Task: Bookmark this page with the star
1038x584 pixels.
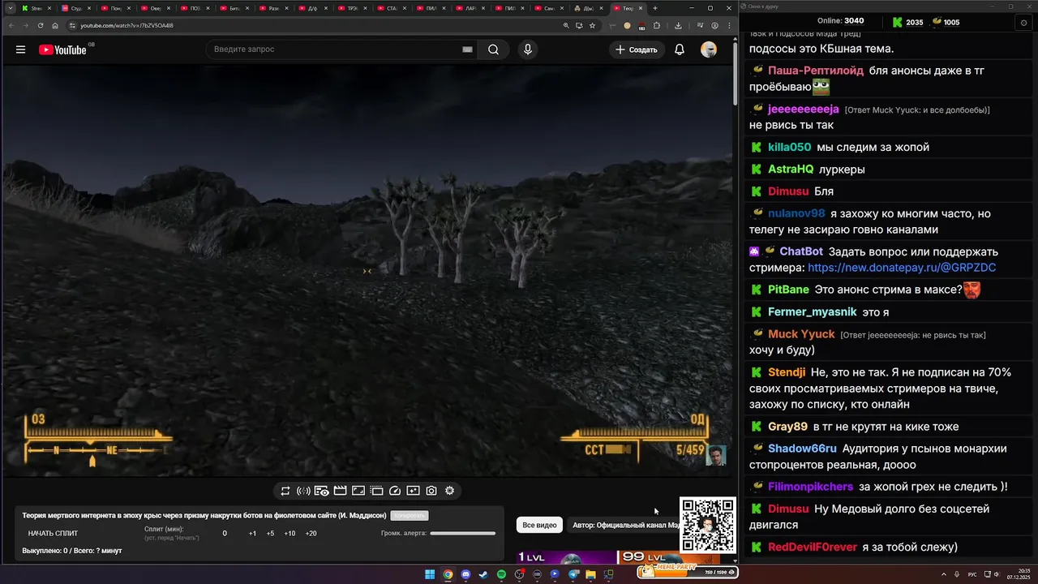Action: [592, 25]
